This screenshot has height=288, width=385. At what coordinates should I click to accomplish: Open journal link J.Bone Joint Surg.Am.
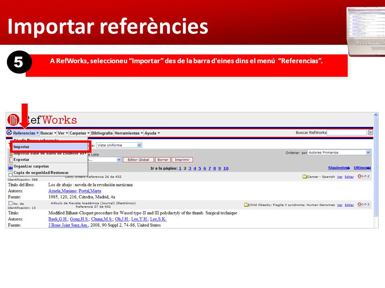click(x=68, y=225)
